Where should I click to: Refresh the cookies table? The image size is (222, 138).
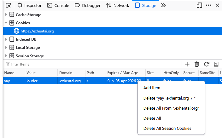(207, 64)
